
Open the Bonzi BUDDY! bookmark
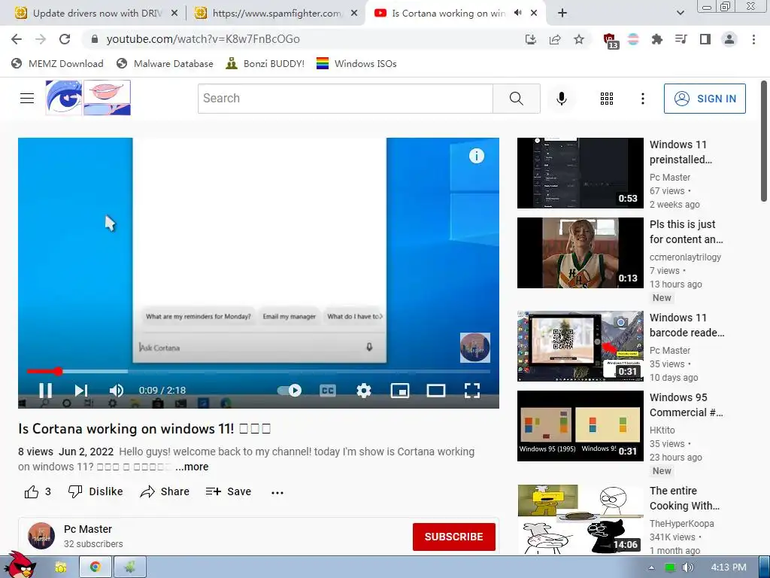(265, 63)
